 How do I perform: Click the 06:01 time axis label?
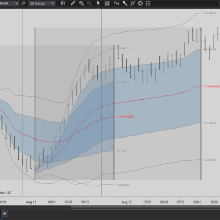pyautogui.click(x=52, y=202)
